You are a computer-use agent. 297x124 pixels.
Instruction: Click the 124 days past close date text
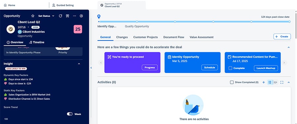tap(275, 17)
